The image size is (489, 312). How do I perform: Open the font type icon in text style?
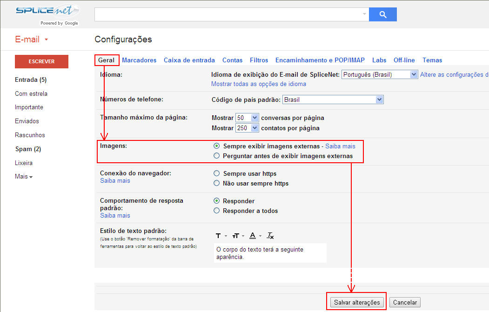(221, 236)
